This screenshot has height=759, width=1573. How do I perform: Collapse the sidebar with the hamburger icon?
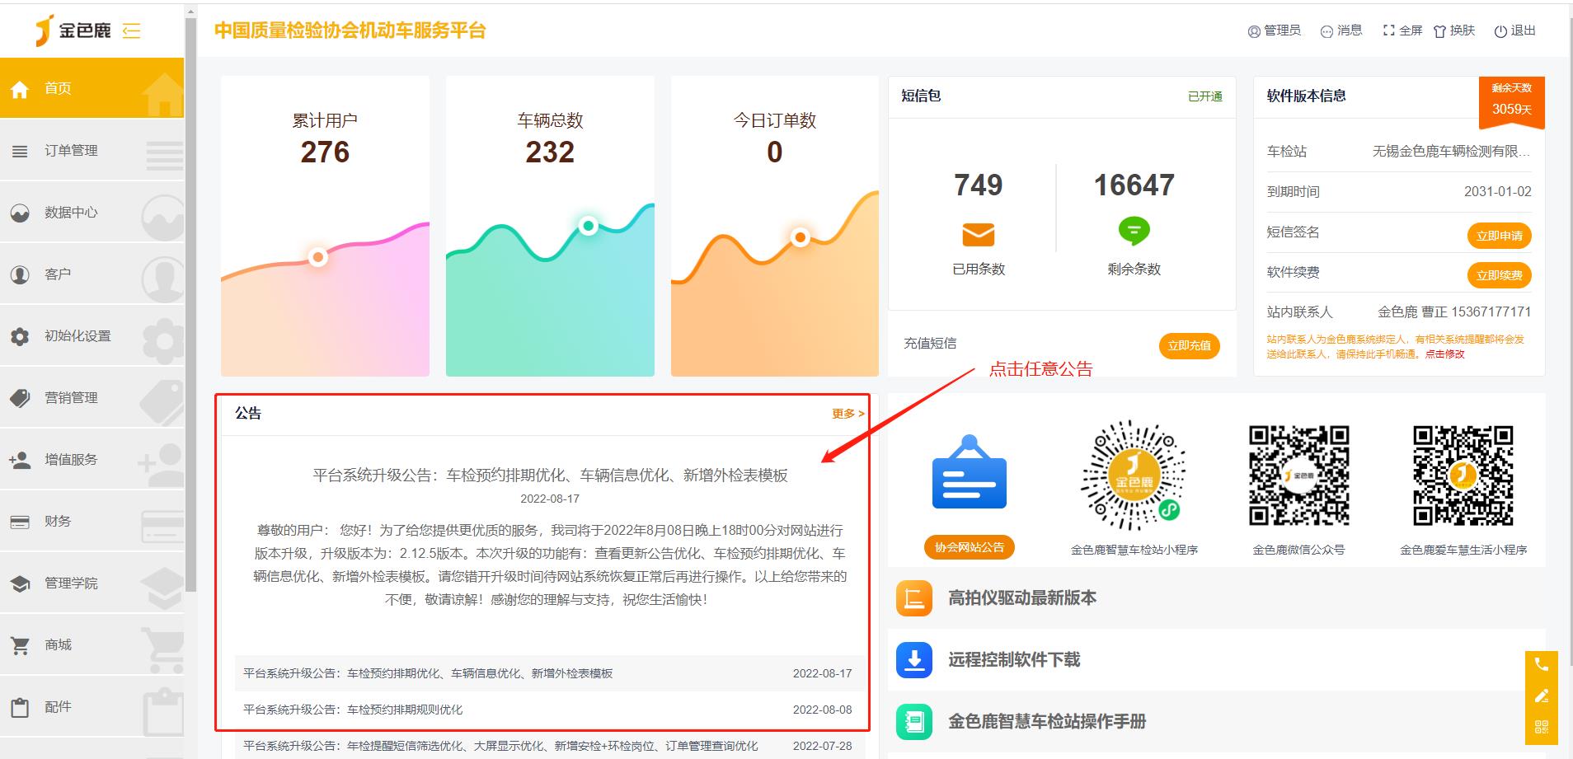[x=131, y=31]
